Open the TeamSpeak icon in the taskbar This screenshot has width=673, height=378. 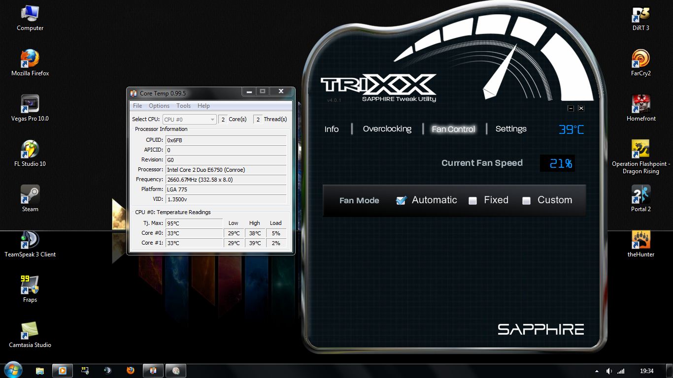[107, 371]
